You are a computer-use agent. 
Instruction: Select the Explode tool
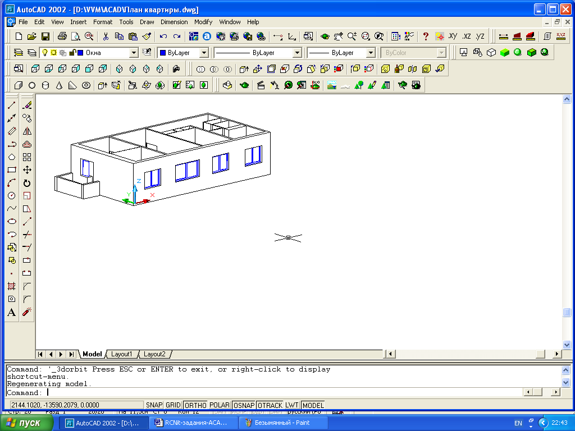click(27, 312)
